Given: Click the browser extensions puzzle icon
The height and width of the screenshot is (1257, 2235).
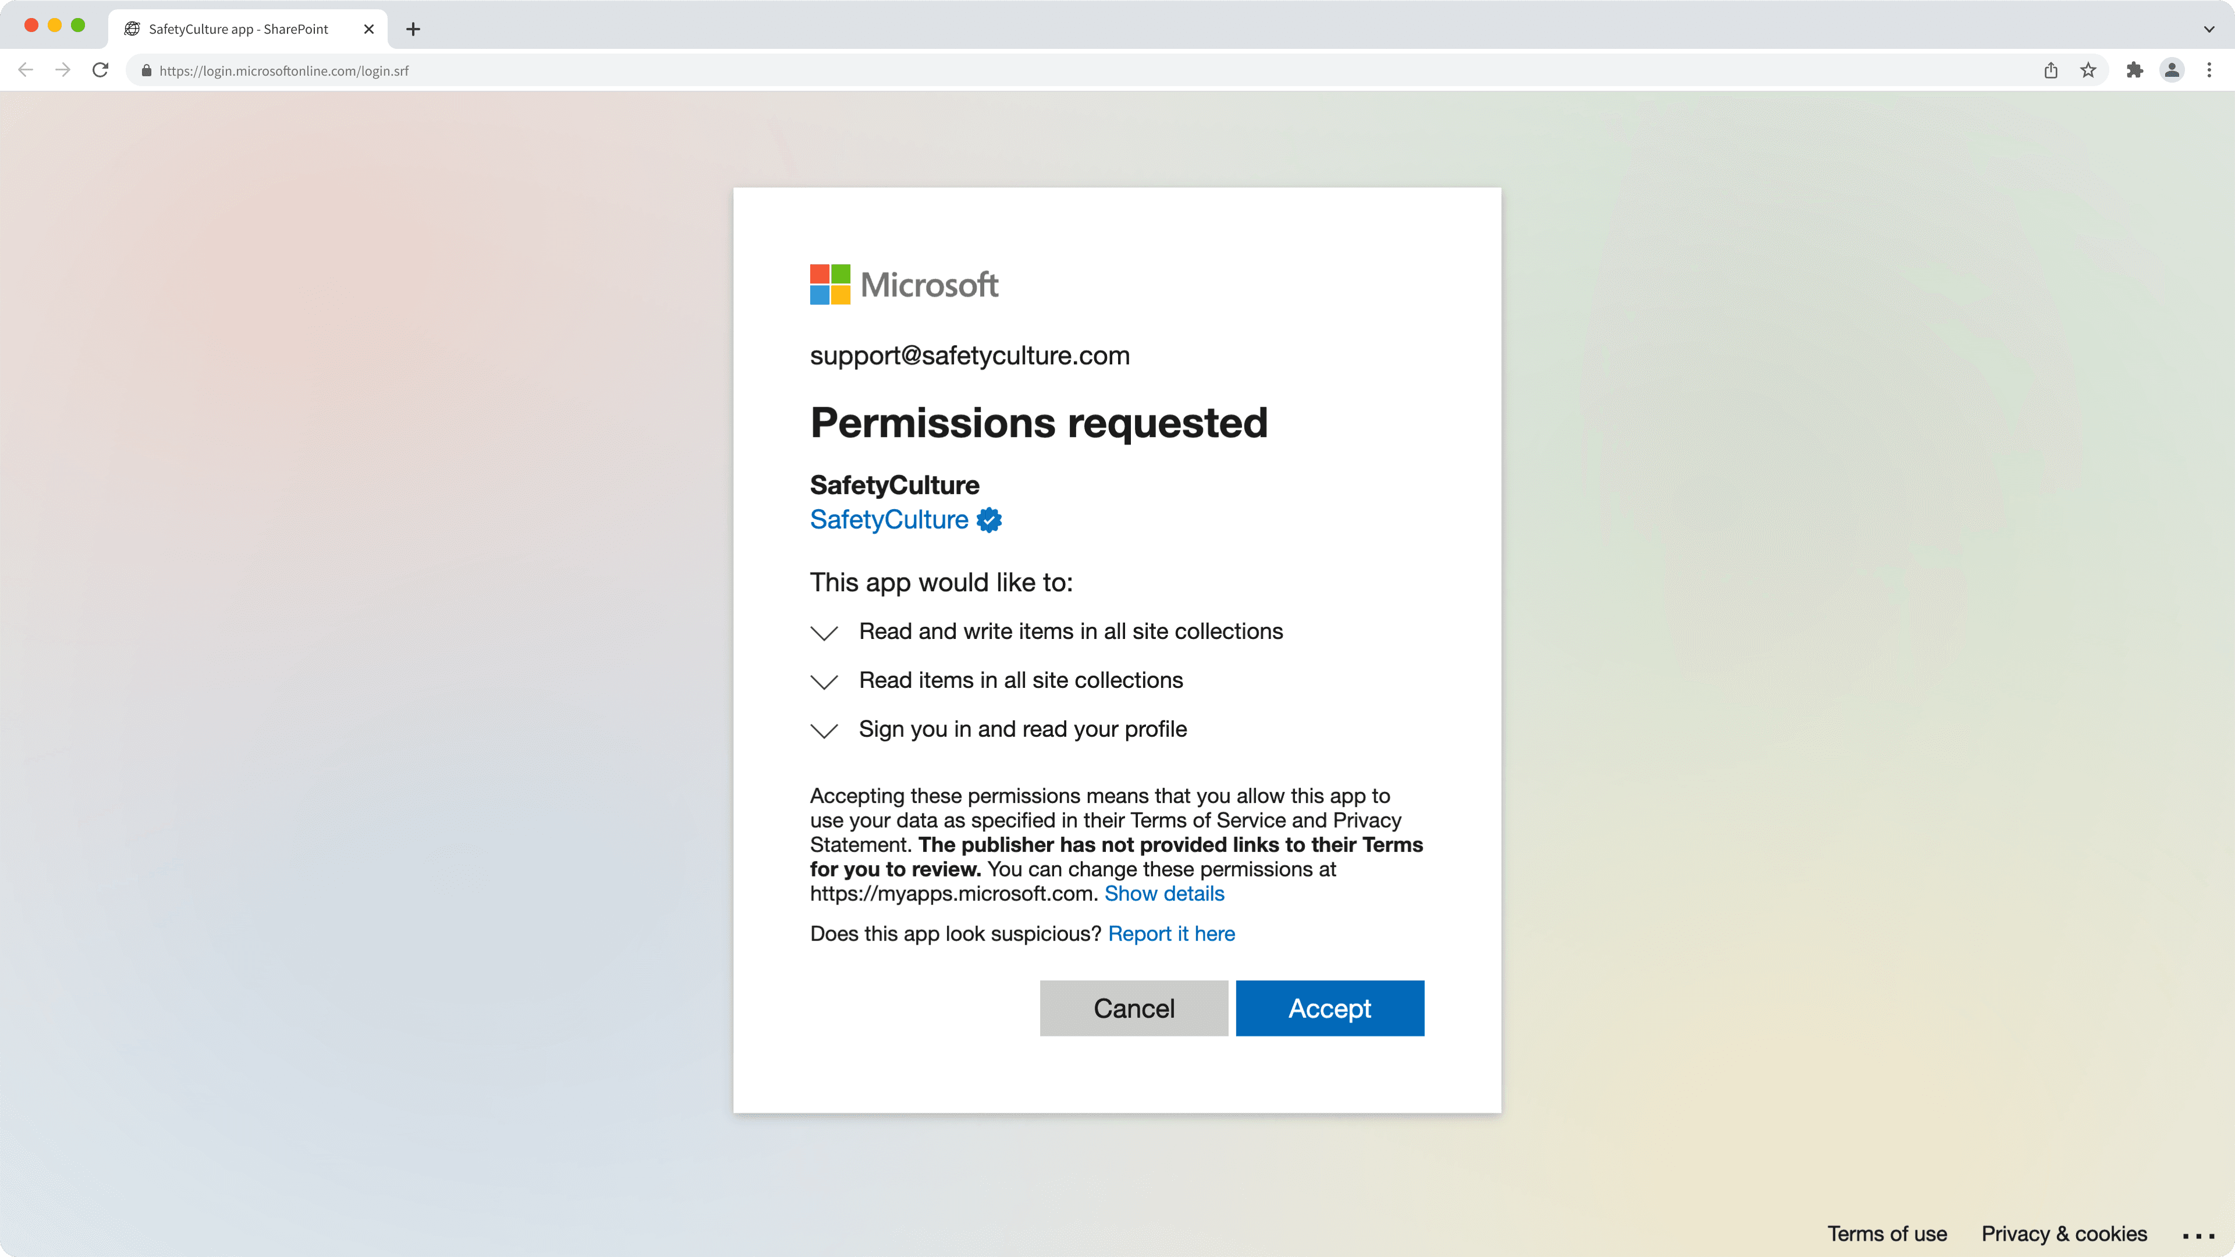Looking at the screenshot, I should 2135,70.
